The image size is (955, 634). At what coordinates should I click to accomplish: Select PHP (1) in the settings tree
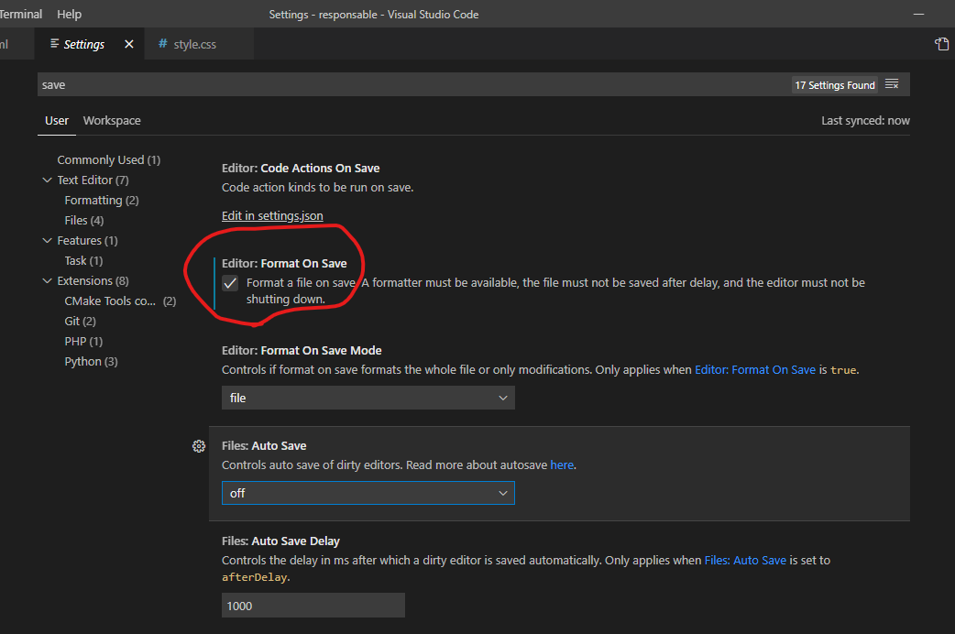click(83, 341)
